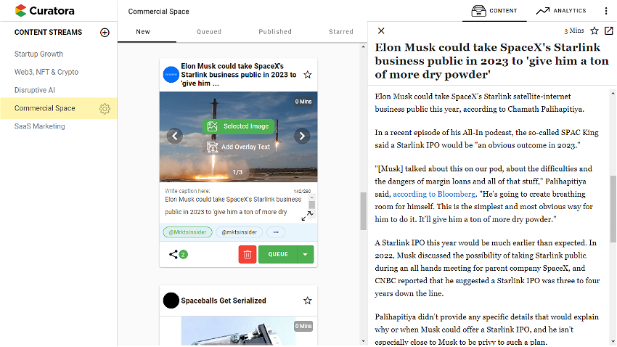Click the '142/280' character counter
Viewport: 617px width, 347px height.
point(302,191)
